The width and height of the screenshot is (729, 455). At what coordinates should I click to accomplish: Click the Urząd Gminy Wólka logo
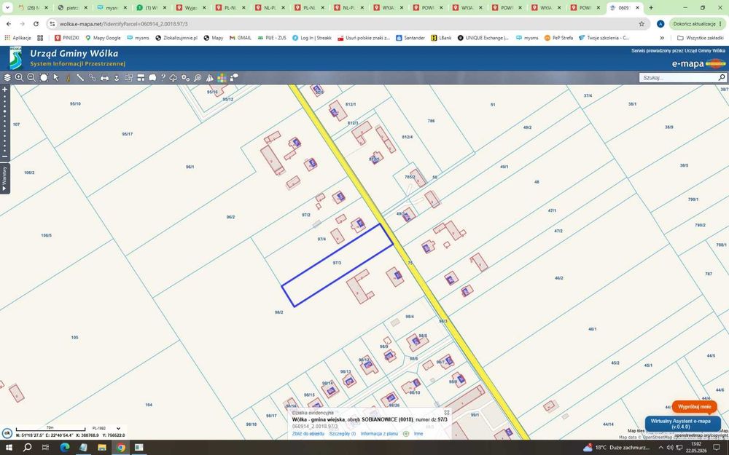click(x=16, y=58)
